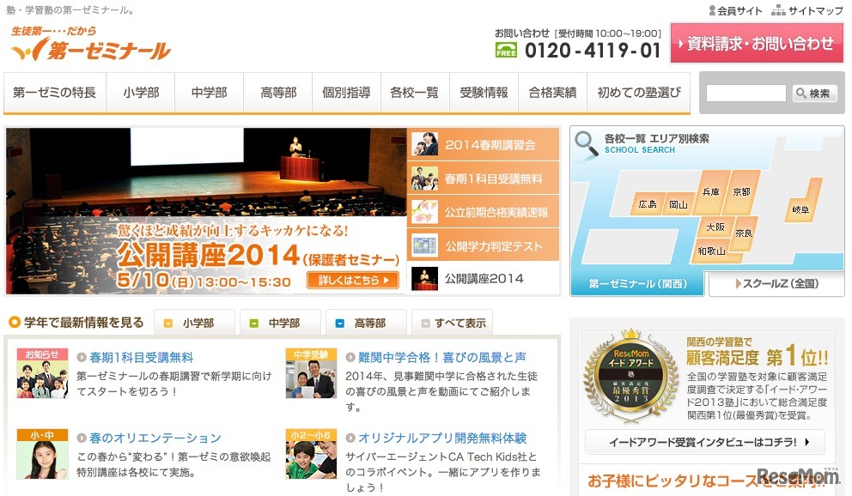This screenshot has width=852, height=496.
Task: Click the イード・アワード gold medal badge
Action: point(631,376)
